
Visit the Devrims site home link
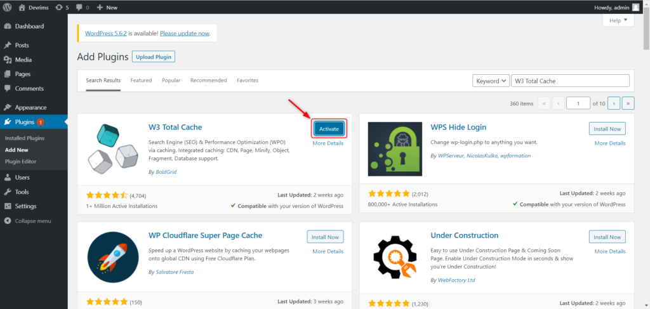pos(32,8)
